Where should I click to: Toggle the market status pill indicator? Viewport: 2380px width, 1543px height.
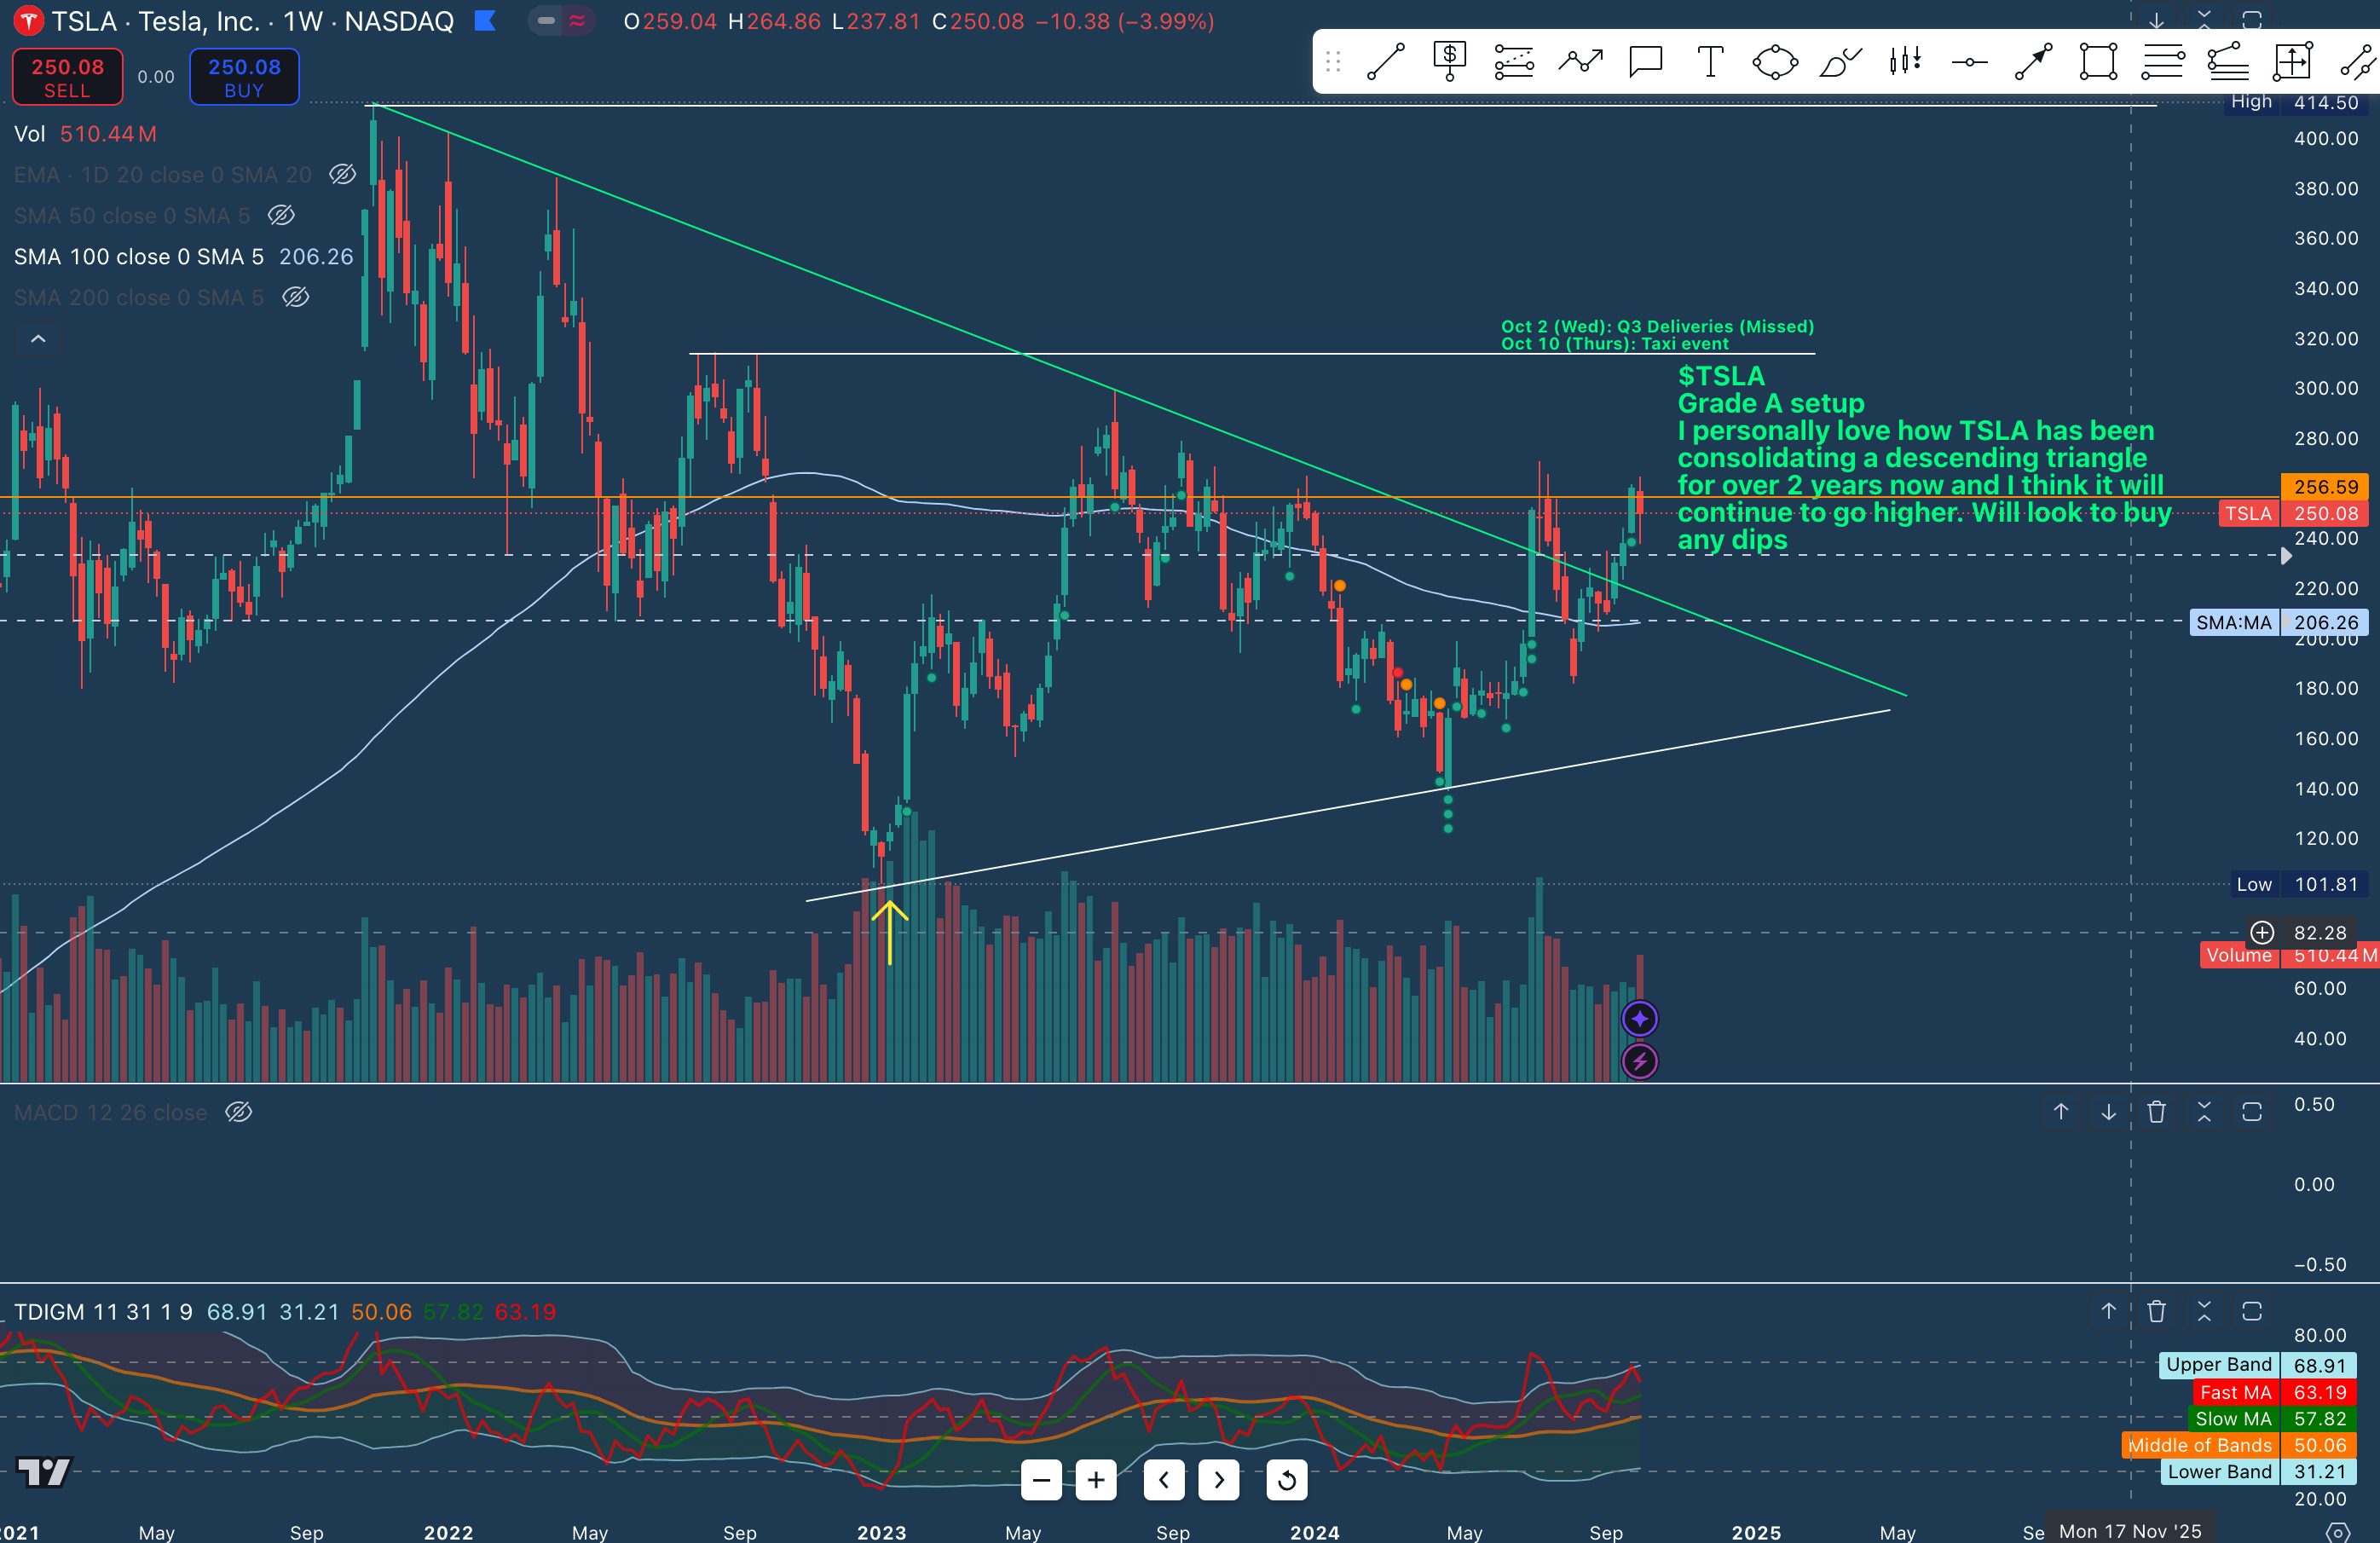[561, 21]
